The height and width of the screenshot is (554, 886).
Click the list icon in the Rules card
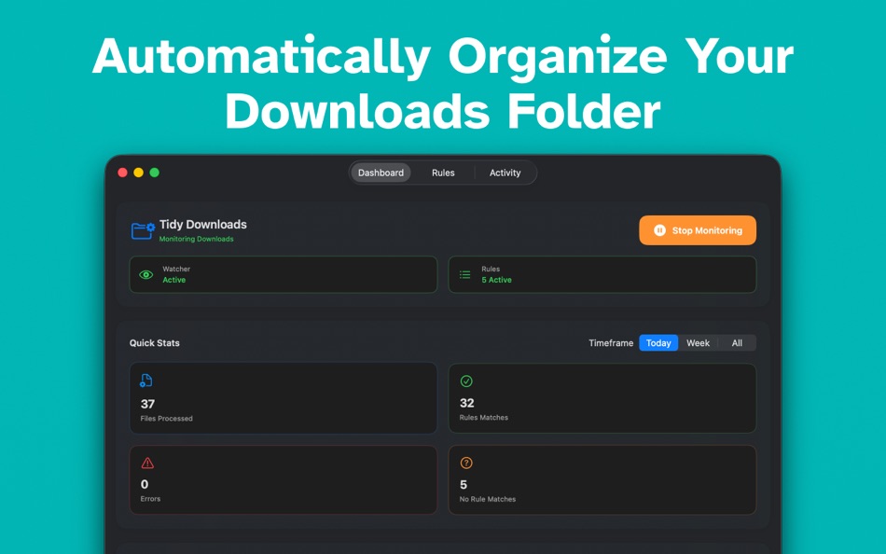(x=464, y=274)
